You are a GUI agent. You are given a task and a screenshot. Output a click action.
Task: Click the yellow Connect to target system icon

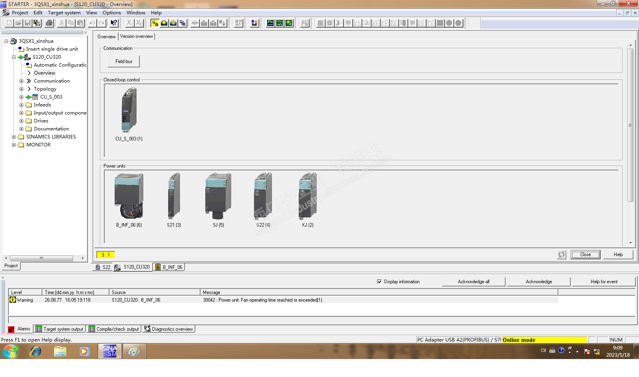[155, 23]
